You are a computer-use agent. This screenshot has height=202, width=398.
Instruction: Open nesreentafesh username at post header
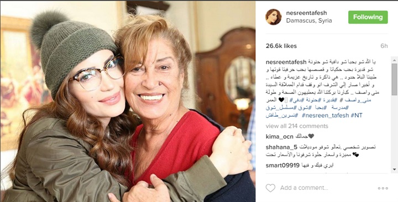[306, 13]
